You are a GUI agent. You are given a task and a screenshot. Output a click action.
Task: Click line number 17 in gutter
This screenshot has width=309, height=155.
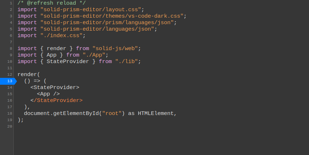coord(10,107)
